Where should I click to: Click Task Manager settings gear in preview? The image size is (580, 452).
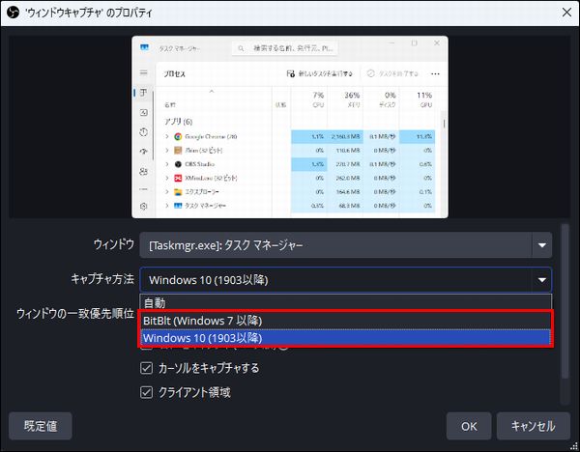tap(144, 206)
